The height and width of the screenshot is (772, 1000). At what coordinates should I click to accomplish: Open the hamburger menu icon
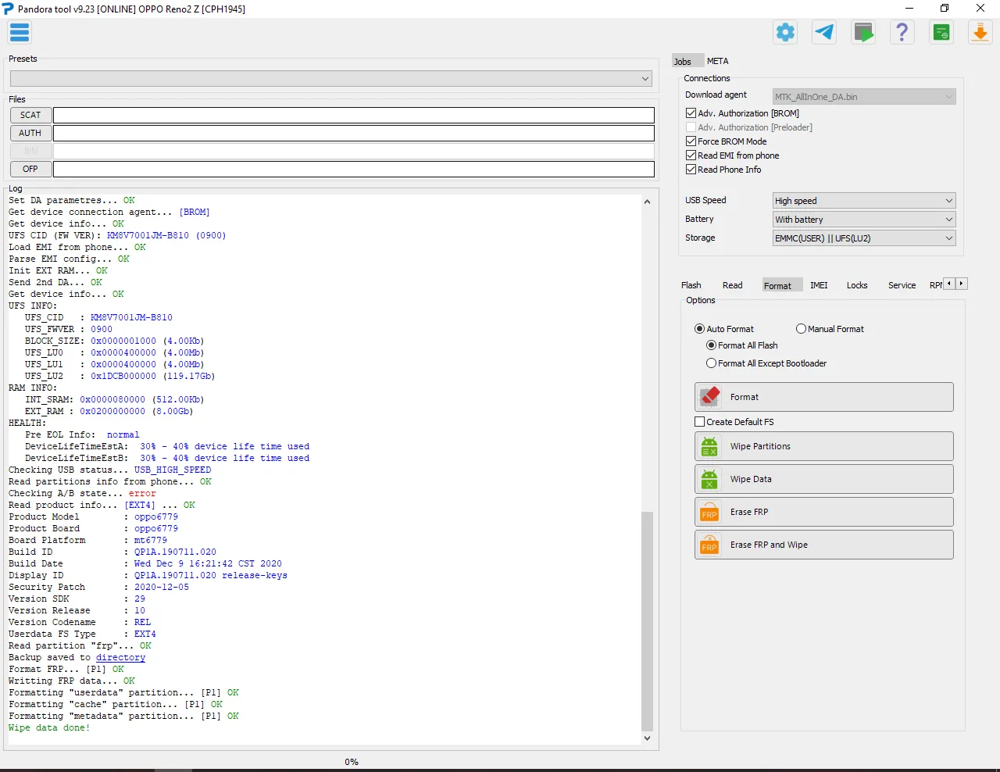(x=20, y=33)
